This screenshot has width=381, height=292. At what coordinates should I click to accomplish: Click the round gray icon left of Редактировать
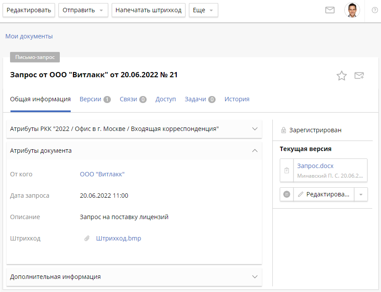tap(287, 195)
